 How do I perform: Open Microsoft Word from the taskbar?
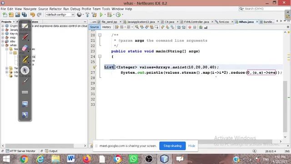point(71,159)
